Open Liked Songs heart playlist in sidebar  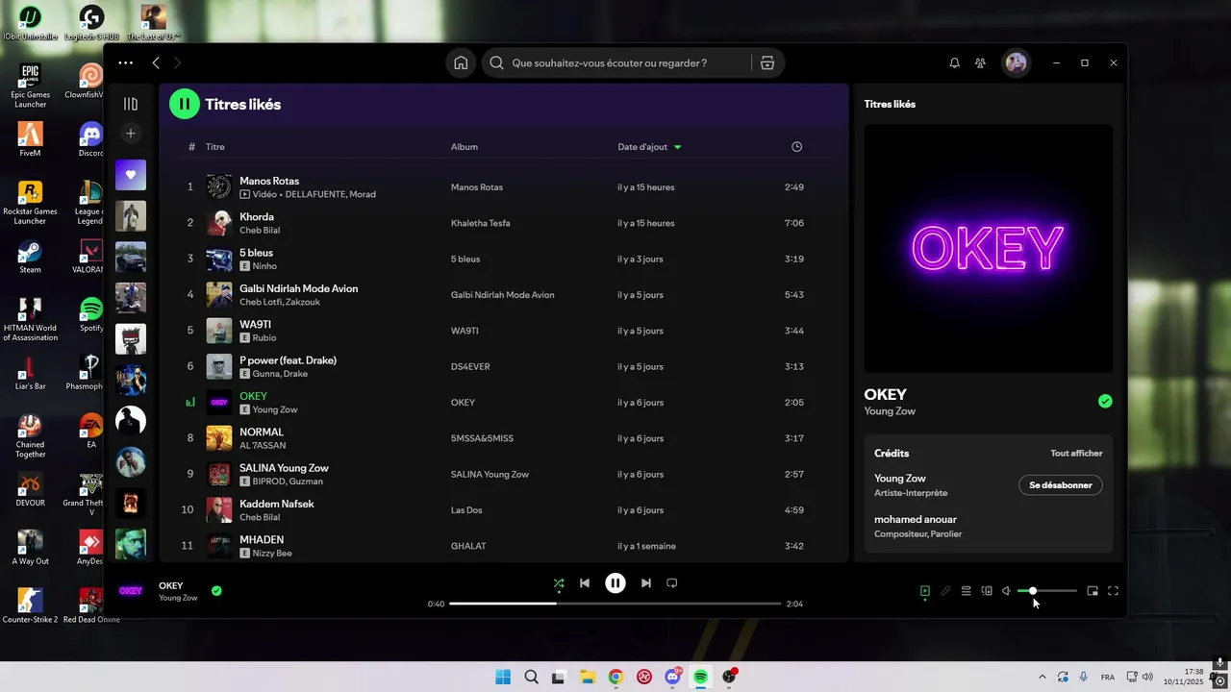pos(131,175)
